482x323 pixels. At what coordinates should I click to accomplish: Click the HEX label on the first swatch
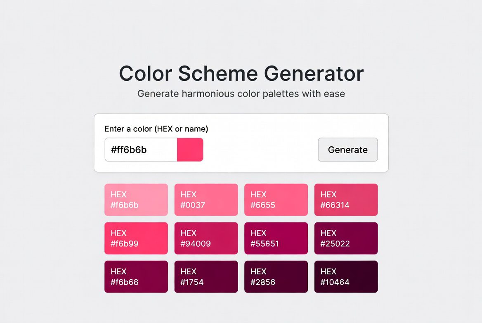pyautogui.click(x=118, y=194)
